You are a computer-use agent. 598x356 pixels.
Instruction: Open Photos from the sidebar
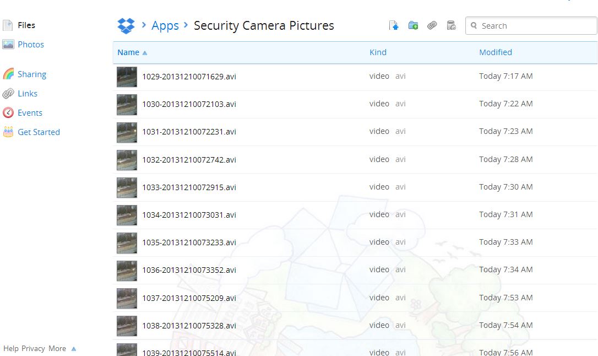coord(30,44)
